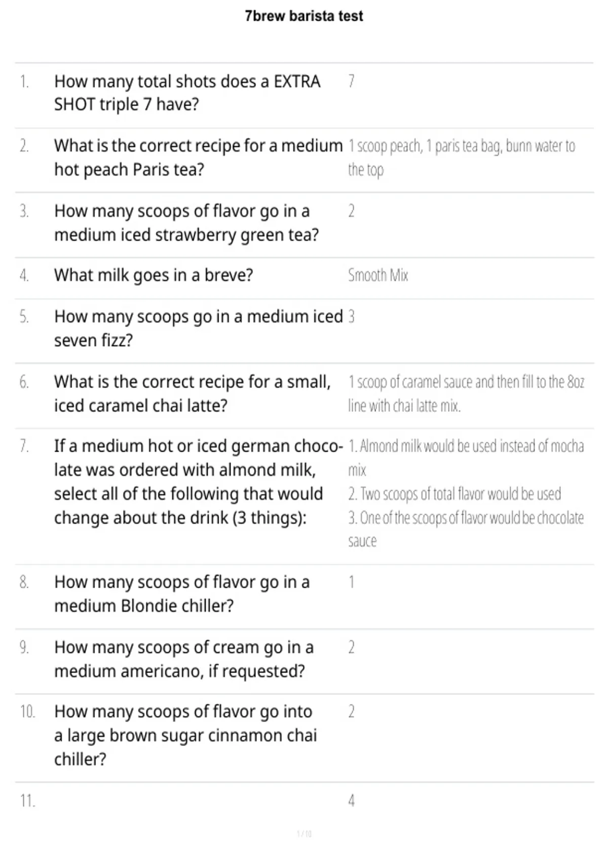Click the page number indicator at bottom
Viewport: 608px width, 862px height.
pos(304,834)
